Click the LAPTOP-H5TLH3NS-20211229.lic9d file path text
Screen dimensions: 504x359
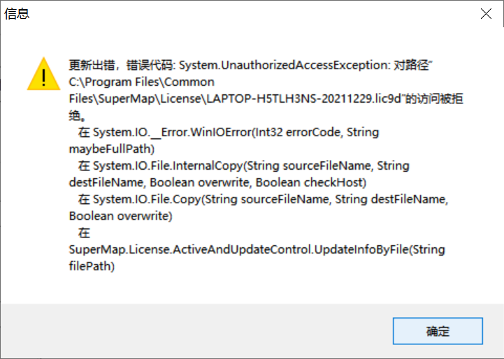click(x=304, y=98)
